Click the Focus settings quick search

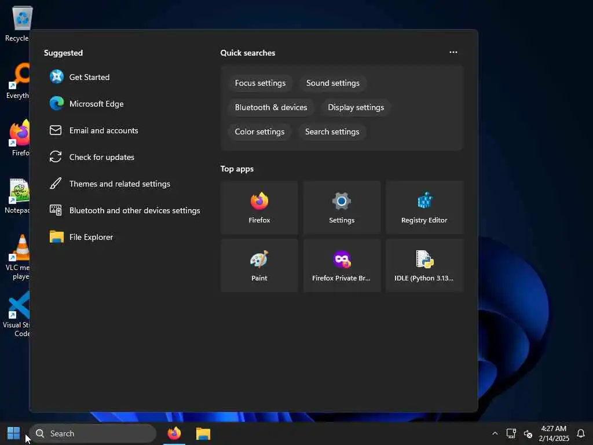tap(260, 83)
